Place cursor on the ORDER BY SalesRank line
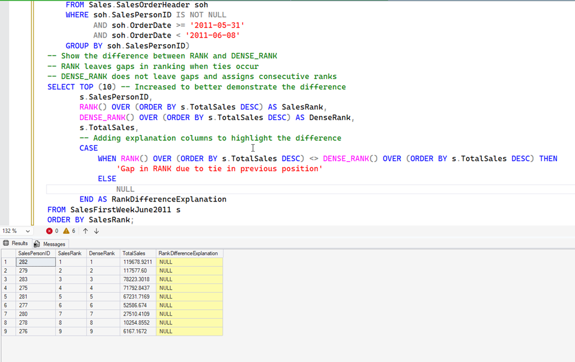Viewport: 575px width, 362px height. pyautogui.click(x=90, y=219)
